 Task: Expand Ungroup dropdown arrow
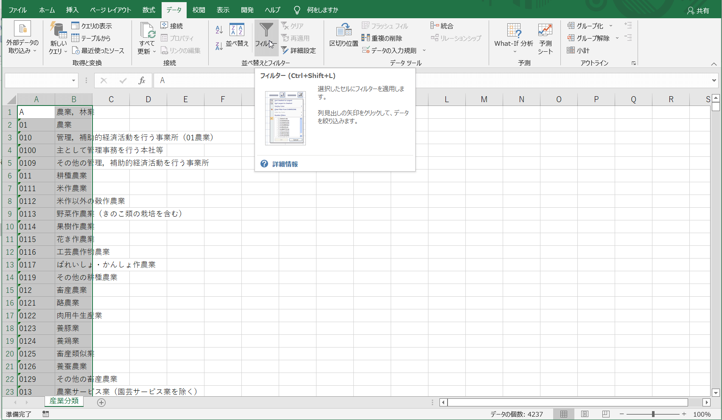coord(617,38)
